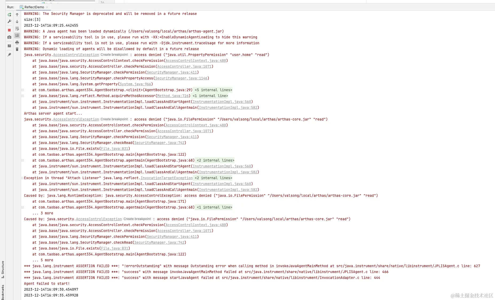495x300 pixels.
Task: Pin the Run tab with the pin icon
Action: coord(9,55)
